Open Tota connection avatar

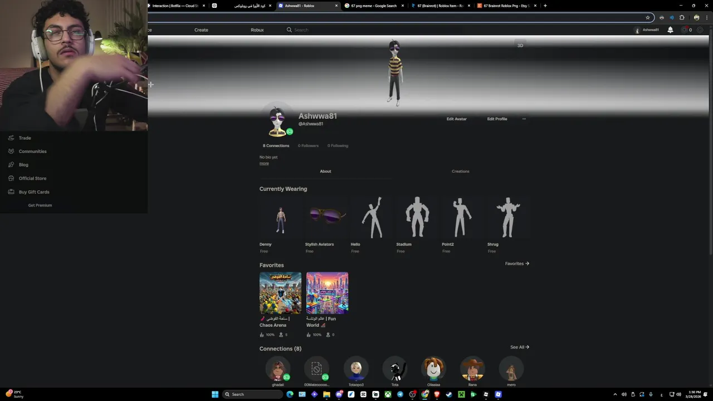coord(394,369)
